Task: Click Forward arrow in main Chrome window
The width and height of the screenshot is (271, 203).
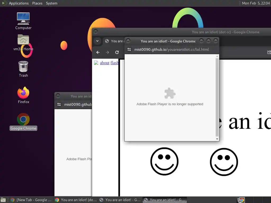Action: click(107, 52)
